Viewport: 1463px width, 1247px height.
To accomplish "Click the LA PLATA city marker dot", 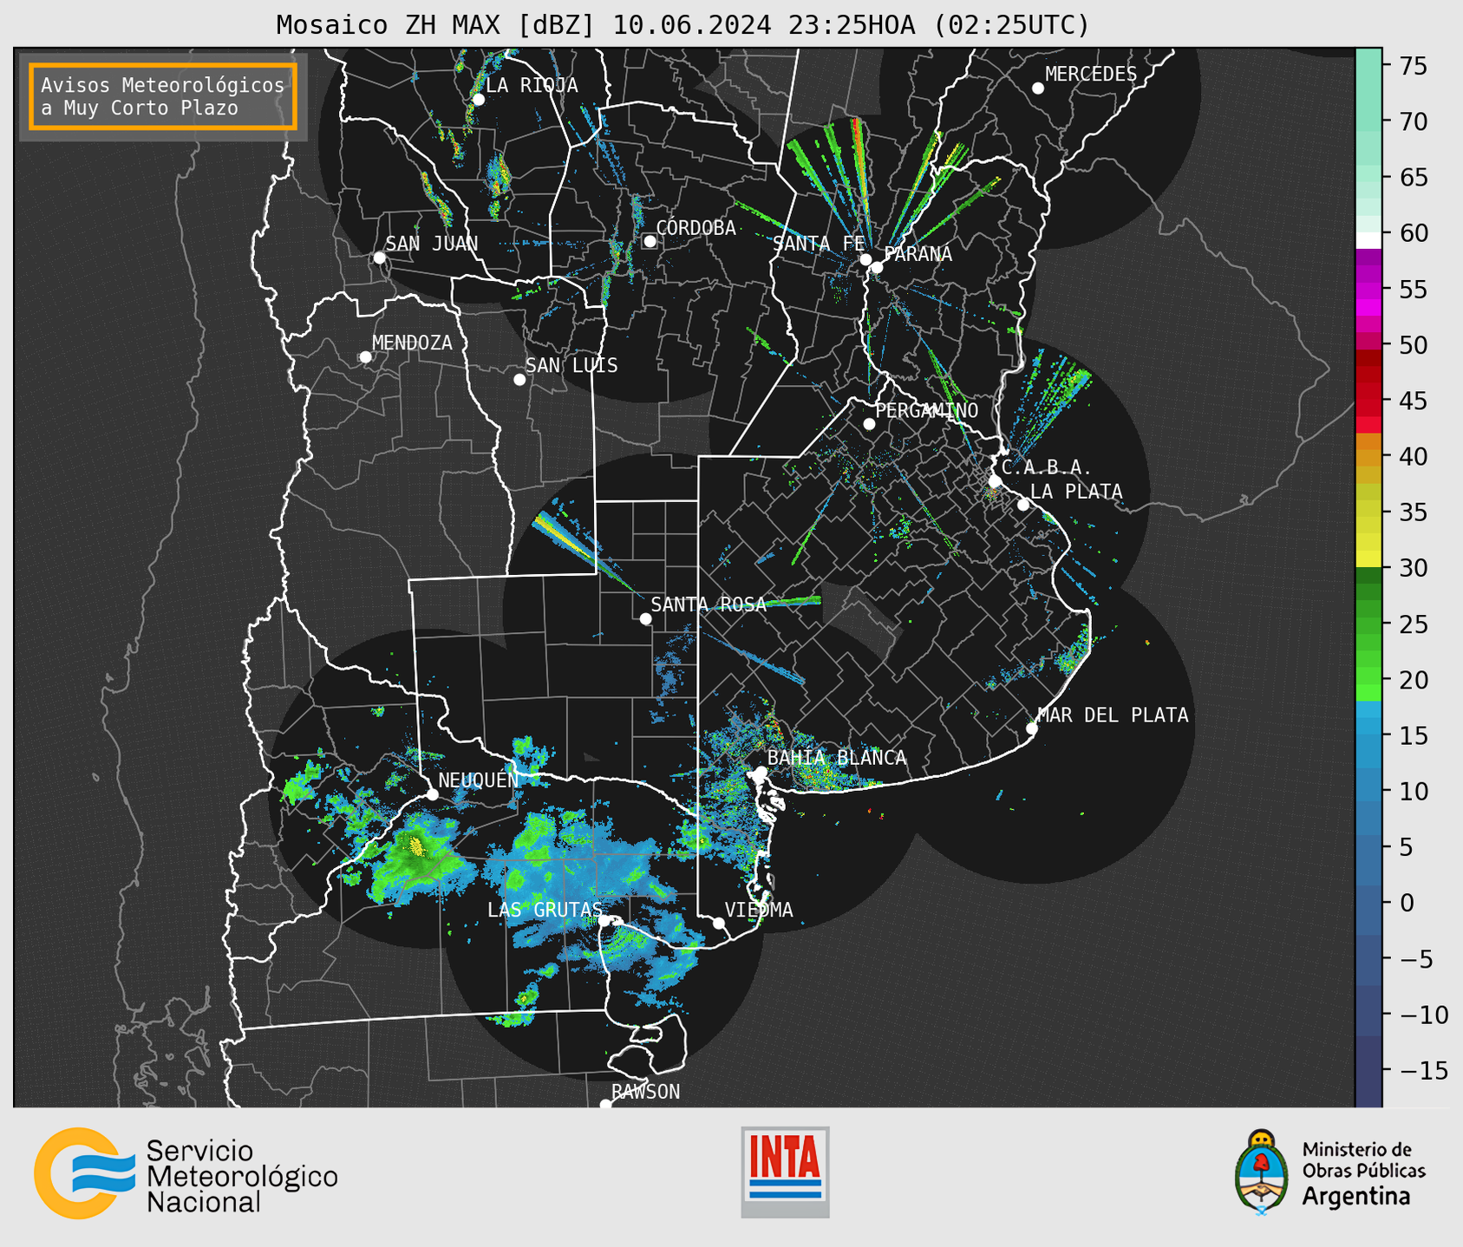I will click(x=1023, y=505).
